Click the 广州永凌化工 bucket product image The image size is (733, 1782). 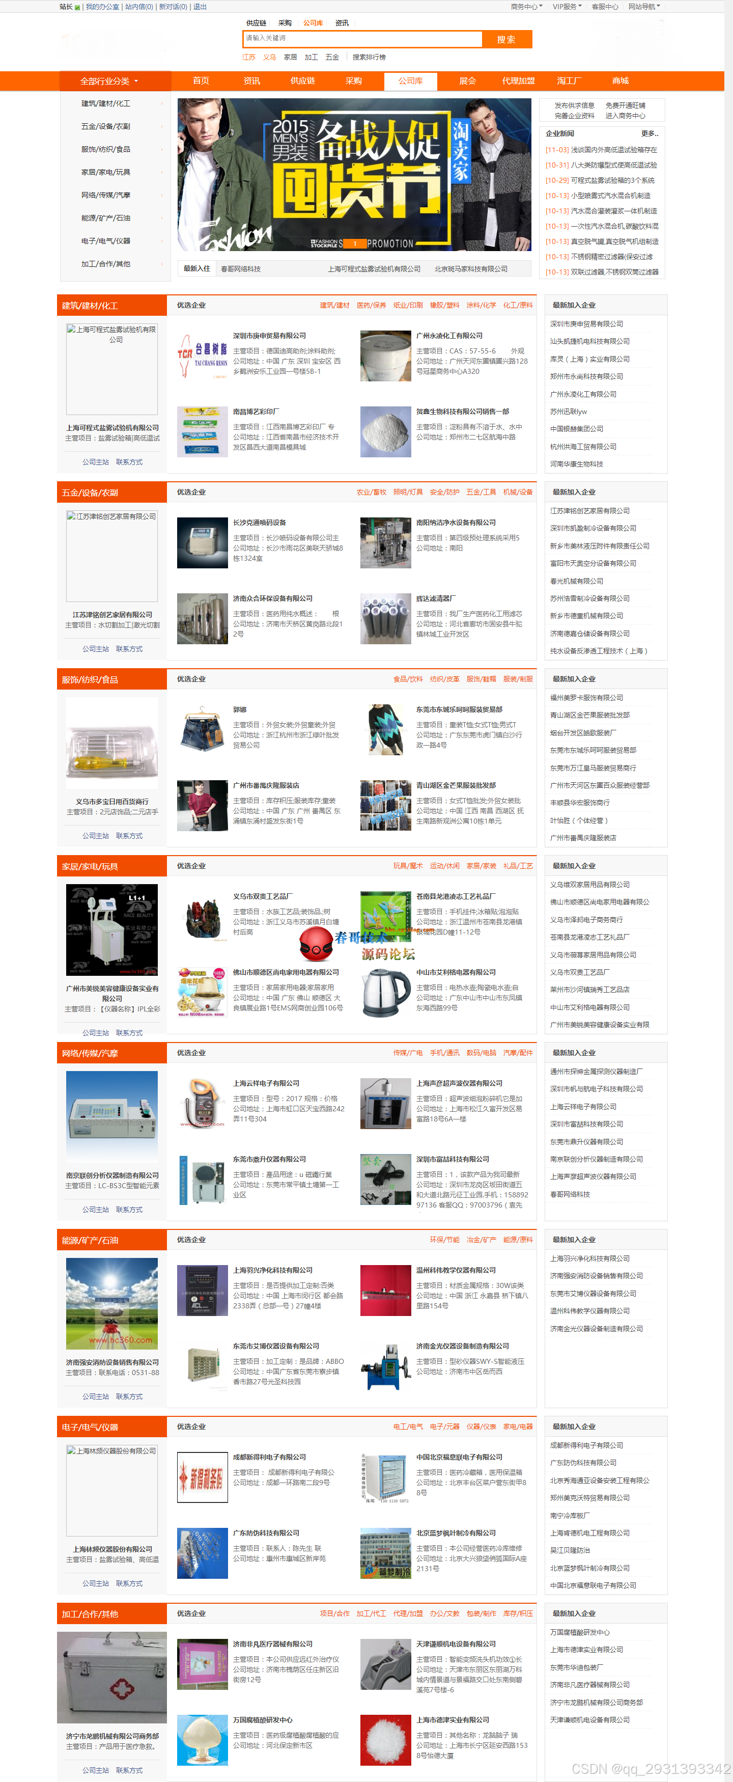tap(385, 357)
